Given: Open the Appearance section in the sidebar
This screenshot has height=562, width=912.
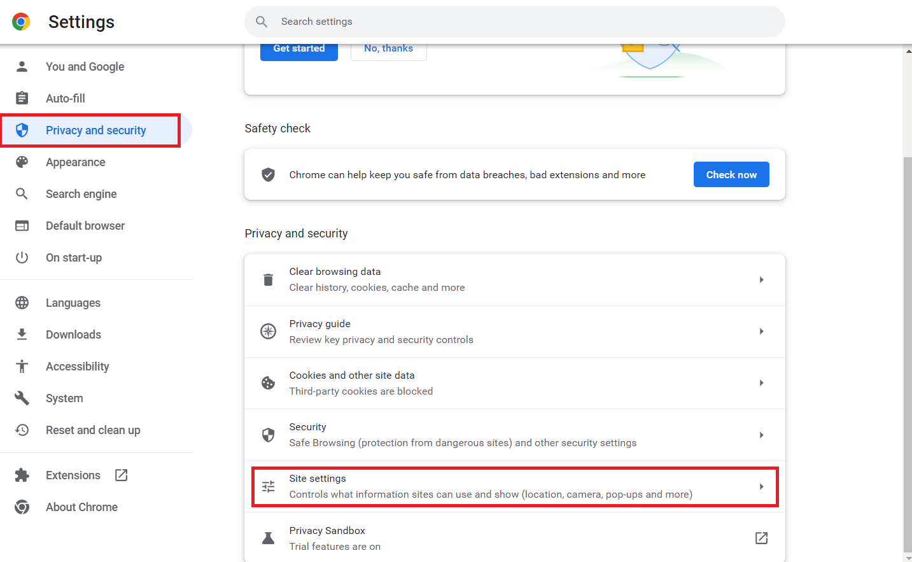Looking at the screenshot, I should [75, 162].
